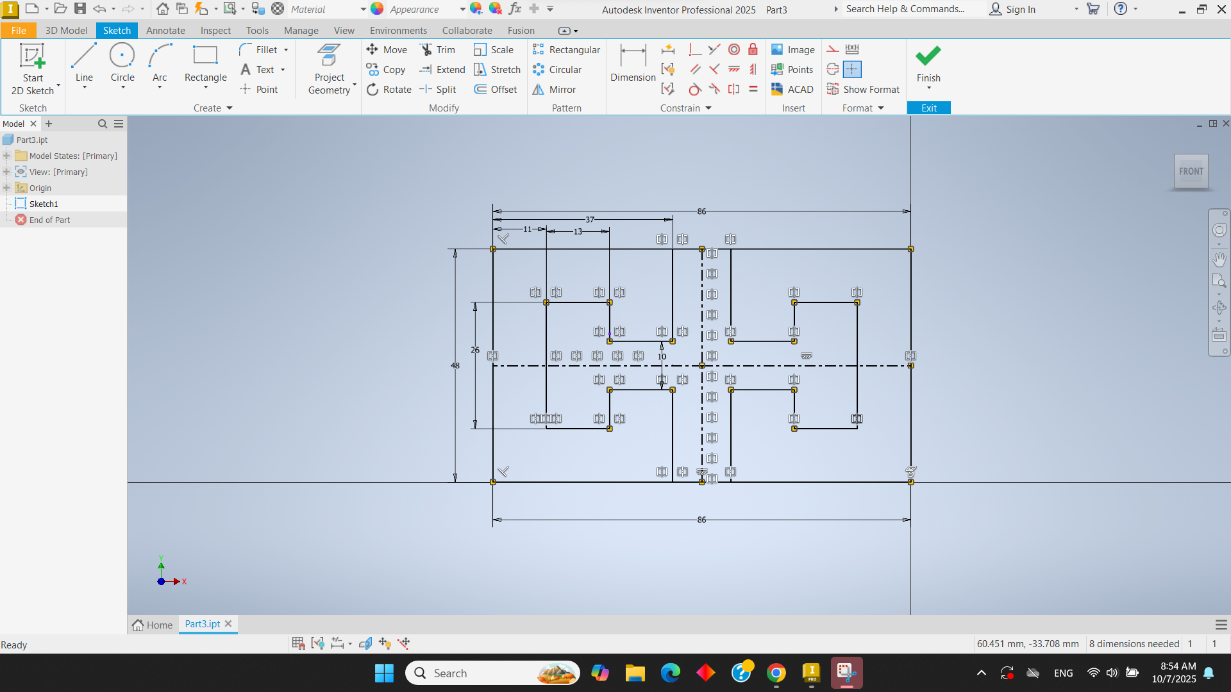The width and height of the screenshot is (1231, 692).
Task: Toggle the Construction line format button
Action: pos(833,49)
